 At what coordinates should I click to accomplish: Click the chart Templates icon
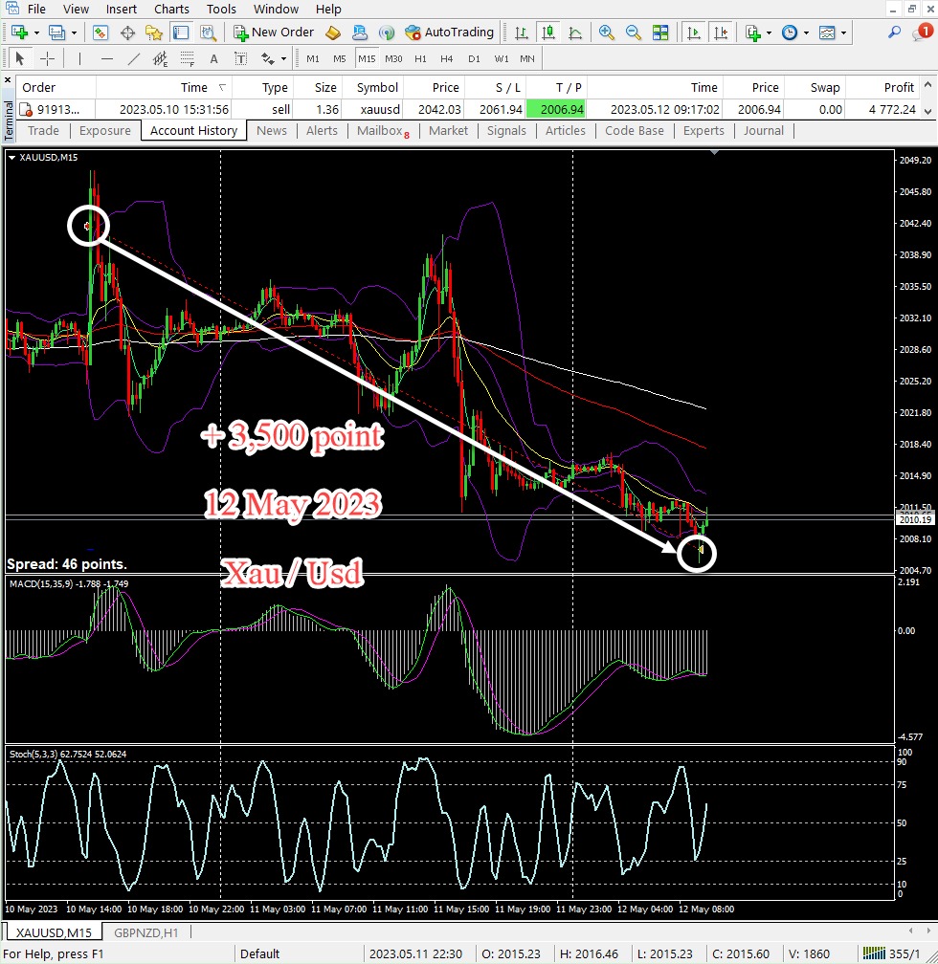pos(827,33)
